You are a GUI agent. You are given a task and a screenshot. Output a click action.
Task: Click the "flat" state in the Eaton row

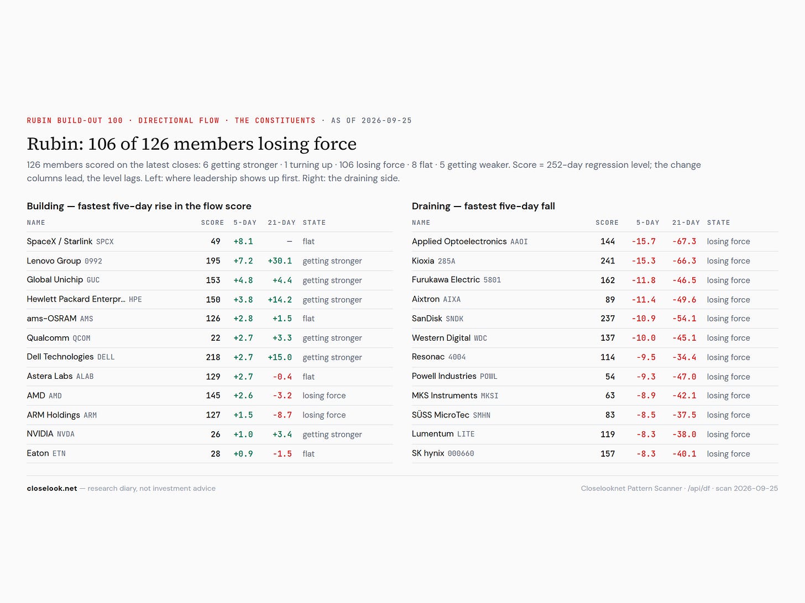(309, 454)
